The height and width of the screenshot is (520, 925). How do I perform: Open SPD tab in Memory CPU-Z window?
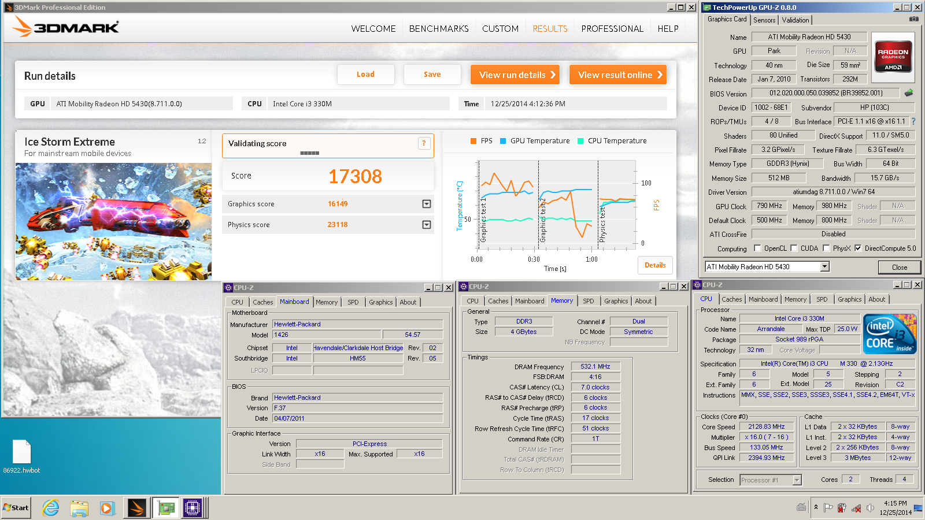tap(588, 301)
